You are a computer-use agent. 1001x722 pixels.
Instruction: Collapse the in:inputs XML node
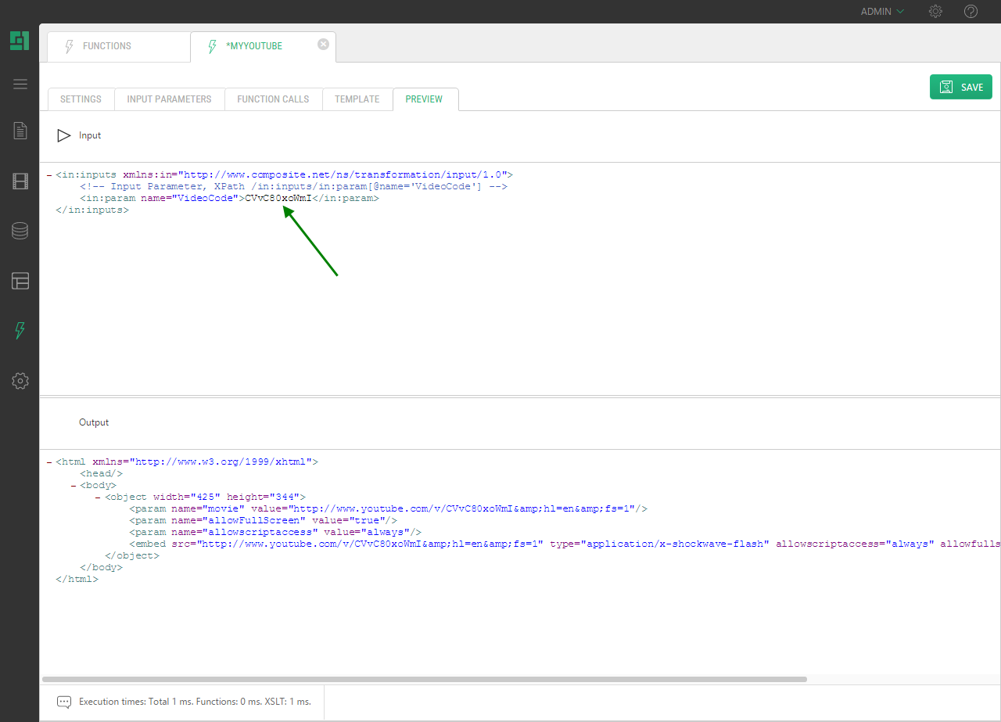49,175
